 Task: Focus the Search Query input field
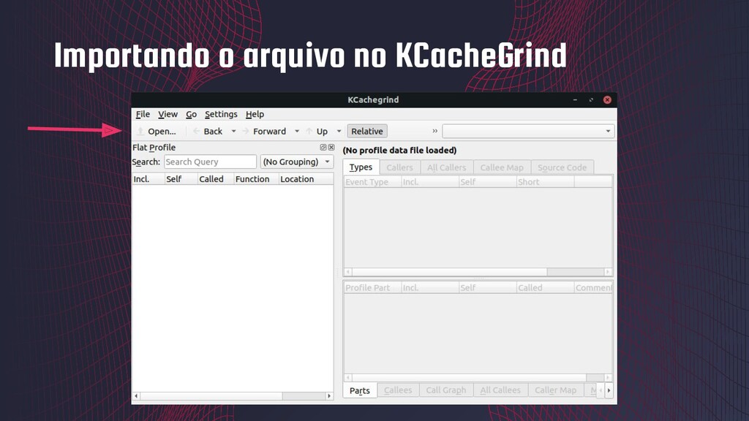pyautogui.click(x=210, y=162)
